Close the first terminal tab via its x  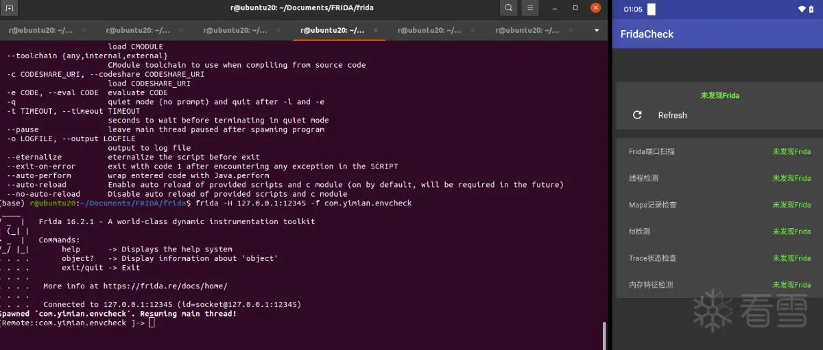(84, 30)
